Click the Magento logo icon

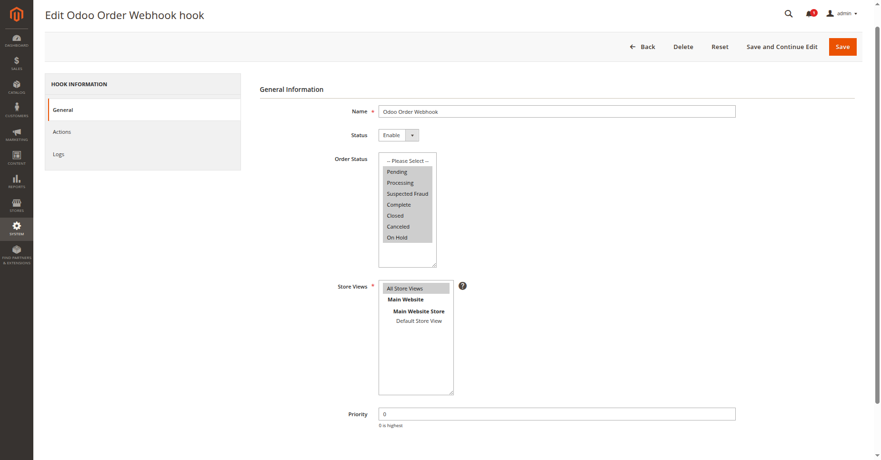pos(17,14)
